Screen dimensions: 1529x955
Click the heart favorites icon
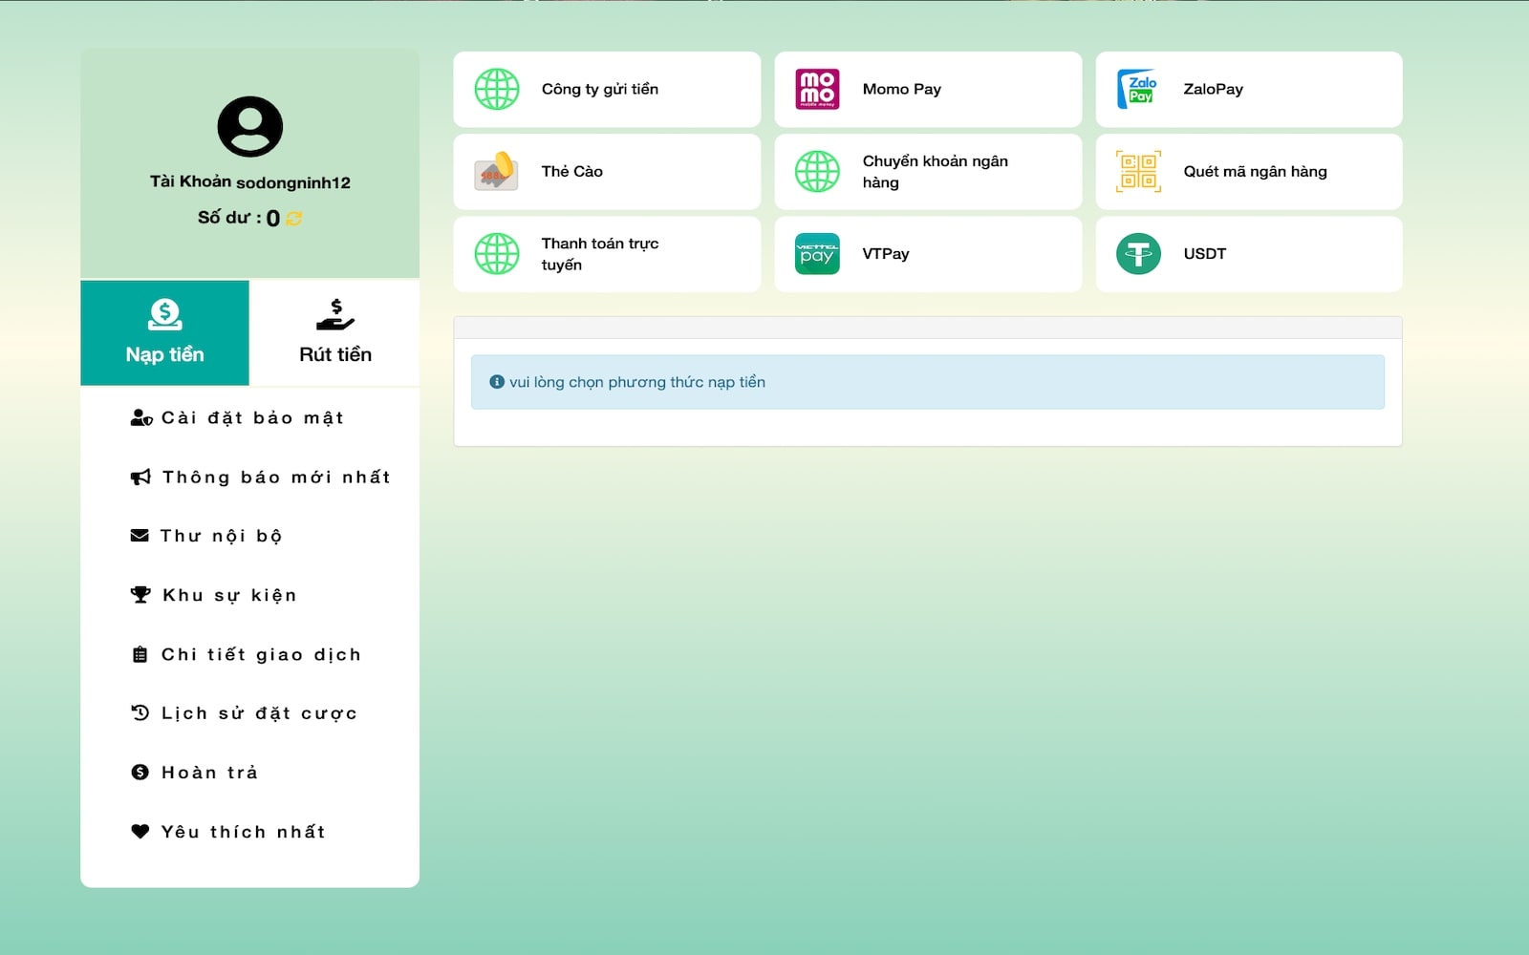pyautogui.click(x=140, y=831)
